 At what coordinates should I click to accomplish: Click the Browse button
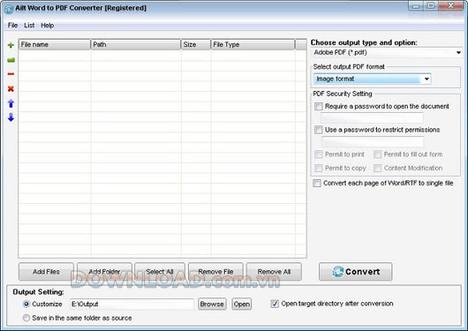(x=212, y=305)
